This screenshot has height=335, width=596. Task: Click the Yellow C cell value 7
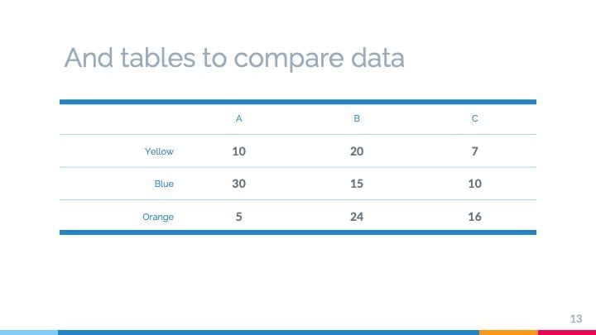pyautogui.click(x=475, y=151)
